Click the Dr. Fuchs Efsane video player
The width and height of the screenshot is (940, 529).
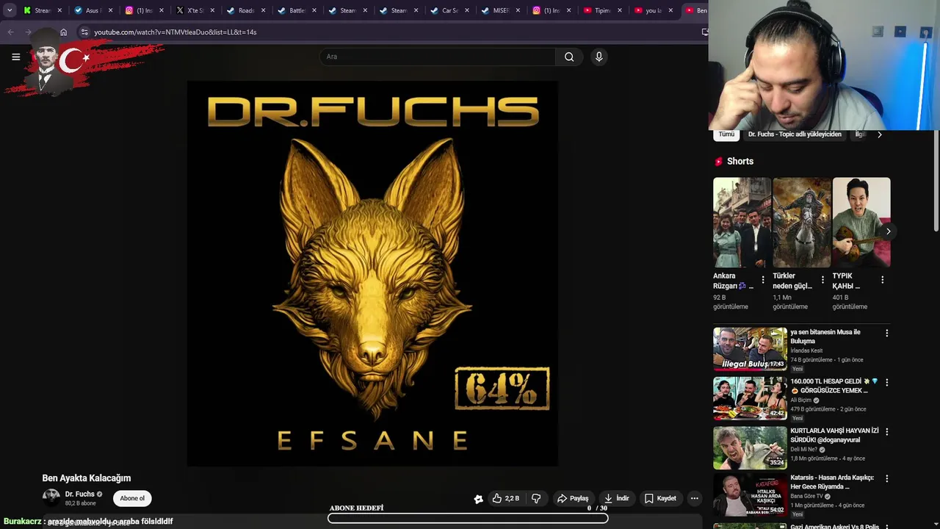(x=372, y=273)
